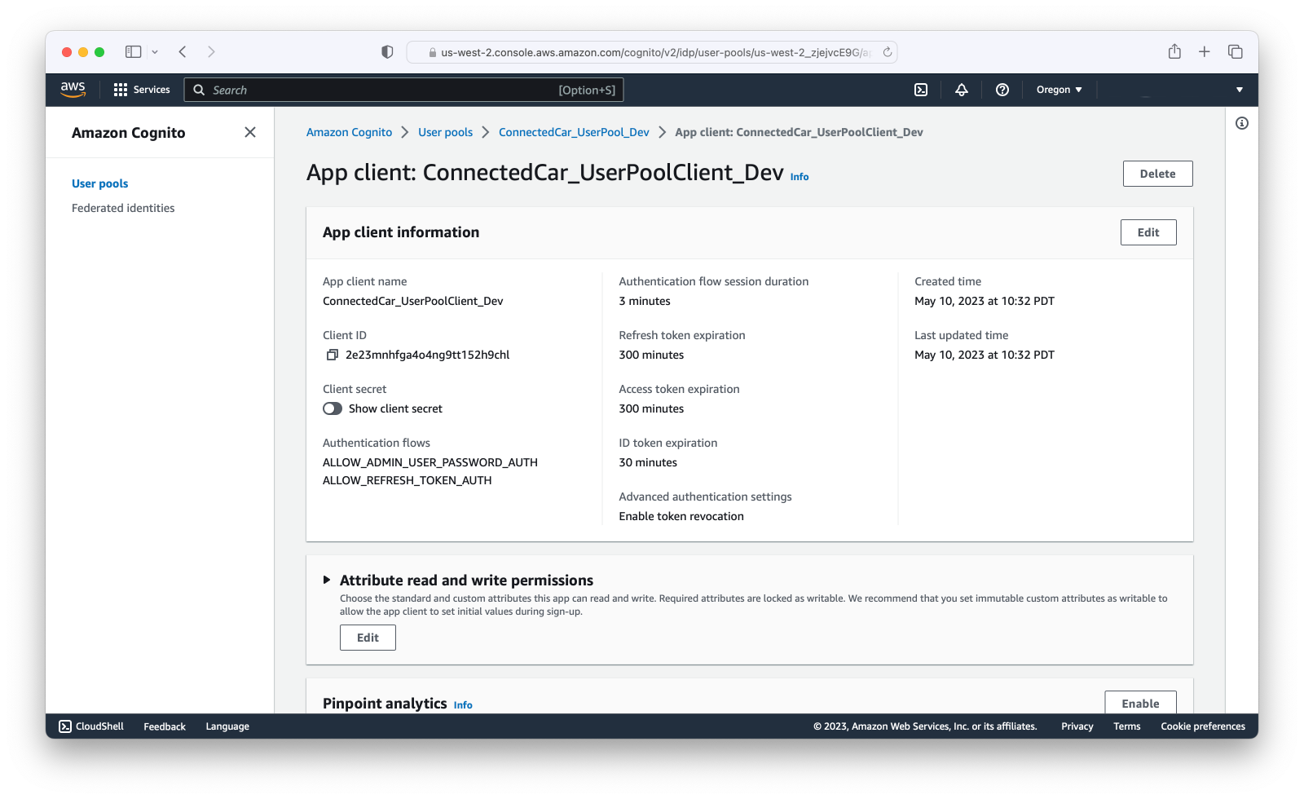Select Federated identities in side navigation
The height and width of the screenshot is (799, 1304).
123,208
